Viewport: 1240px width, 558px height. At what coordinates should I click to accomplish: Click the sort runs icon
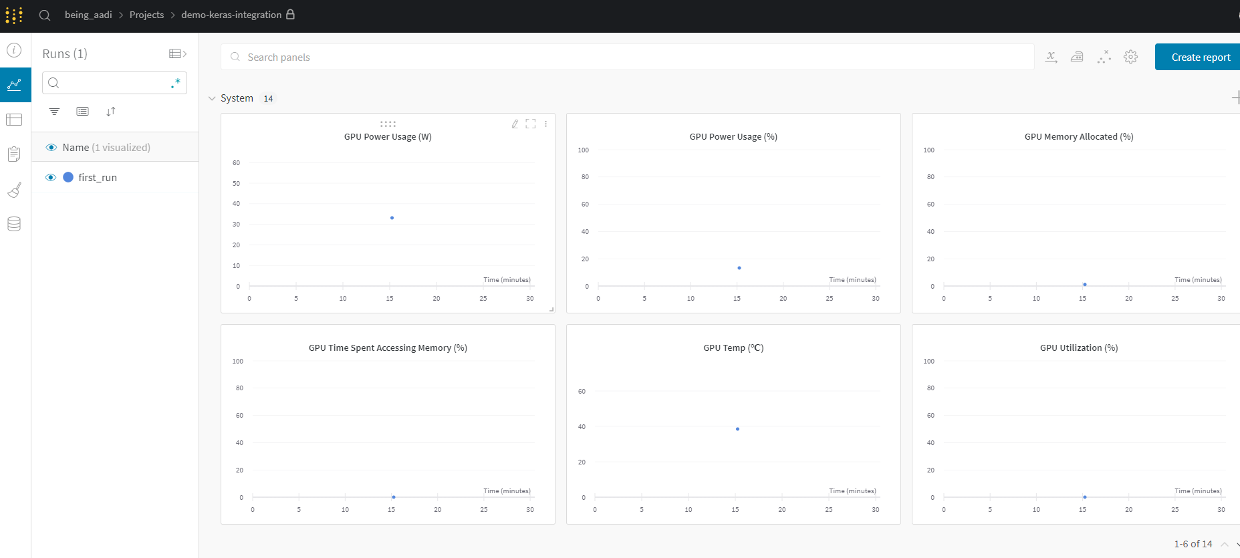coord(111,112)
